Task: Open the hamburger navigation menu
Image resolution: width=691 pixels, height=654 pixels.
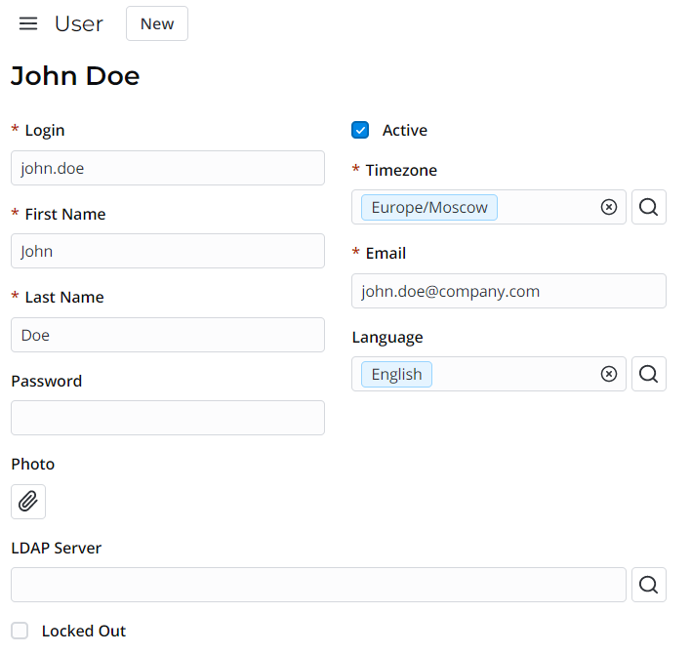Action: [x=28, y=23]
